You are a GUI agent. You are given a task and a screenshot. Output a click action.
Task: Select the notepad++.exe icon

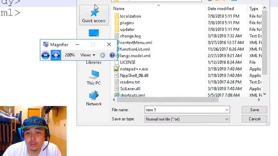coord(116,69)
